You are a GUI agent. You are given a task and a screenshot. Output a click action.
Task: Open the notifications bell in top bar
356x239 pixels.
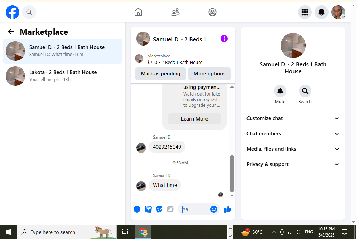click(x=322, y=12)
